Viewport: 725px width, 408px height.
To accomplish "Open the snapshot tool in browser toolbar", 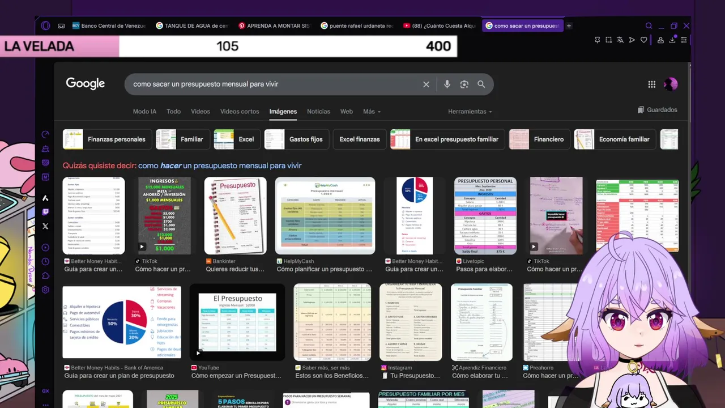I will pos(608,40).
